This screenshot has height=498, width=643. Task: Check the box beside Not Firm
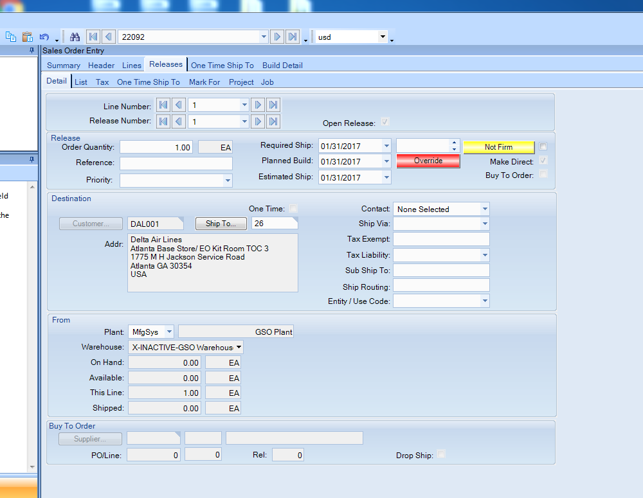[x=543, y=146]
